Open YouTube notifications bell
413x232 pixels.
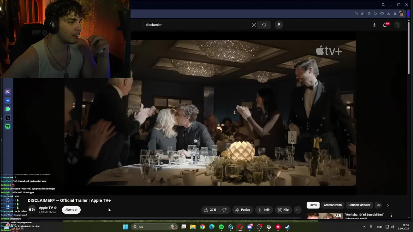[385, 25]
